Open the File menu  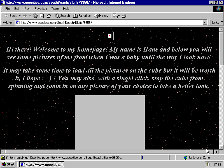[x=8, y=9]
